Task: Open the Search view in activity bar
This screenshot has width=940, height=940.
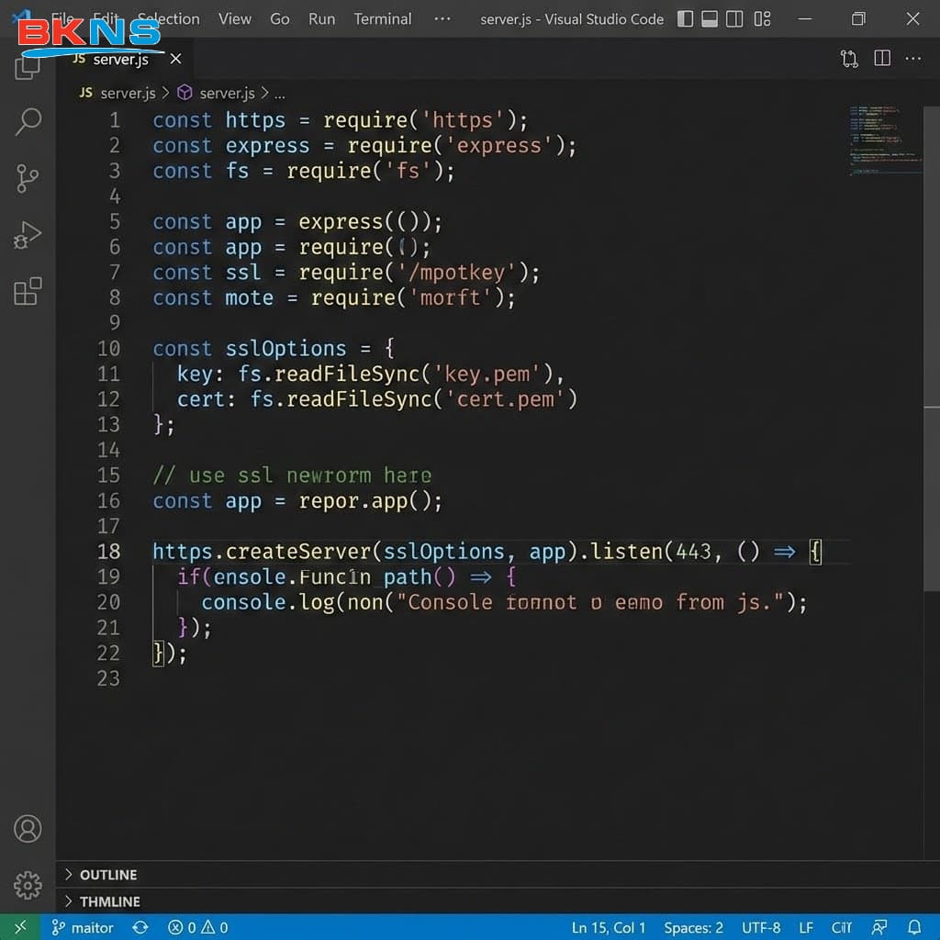Action: pos(28,121)
